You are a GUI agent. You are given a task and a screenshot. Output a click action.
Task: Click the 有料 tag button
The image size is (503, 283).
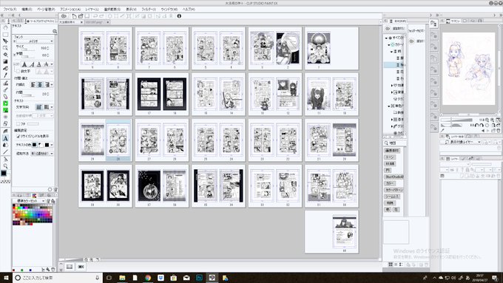[x=389, y=203]
